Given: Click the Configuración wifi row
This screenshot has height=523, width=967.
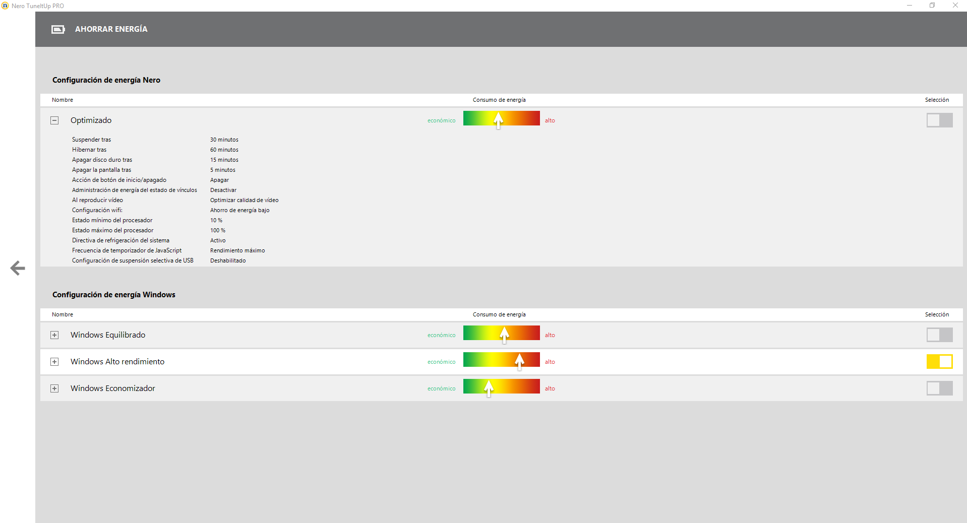Looking at the screenshot, I should 171,210.
